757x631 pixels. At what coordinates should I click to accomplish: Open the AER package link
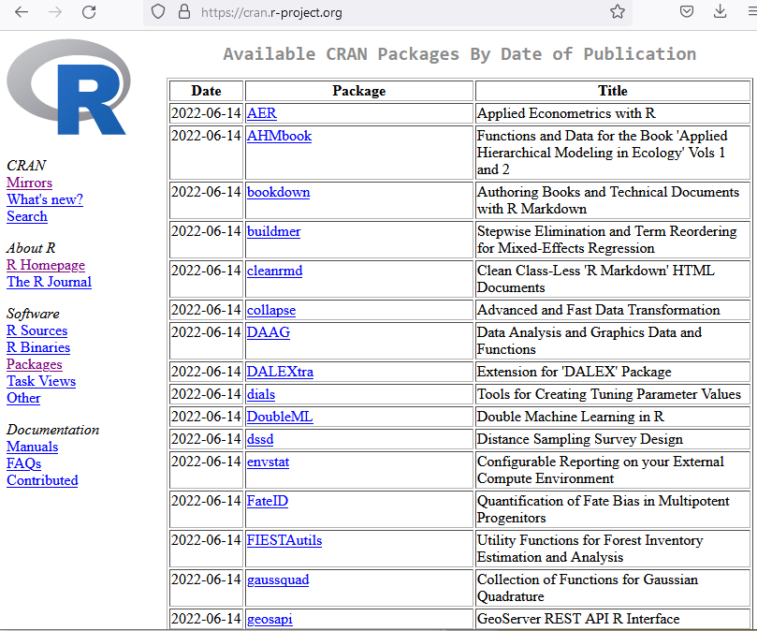coord(262,113)
